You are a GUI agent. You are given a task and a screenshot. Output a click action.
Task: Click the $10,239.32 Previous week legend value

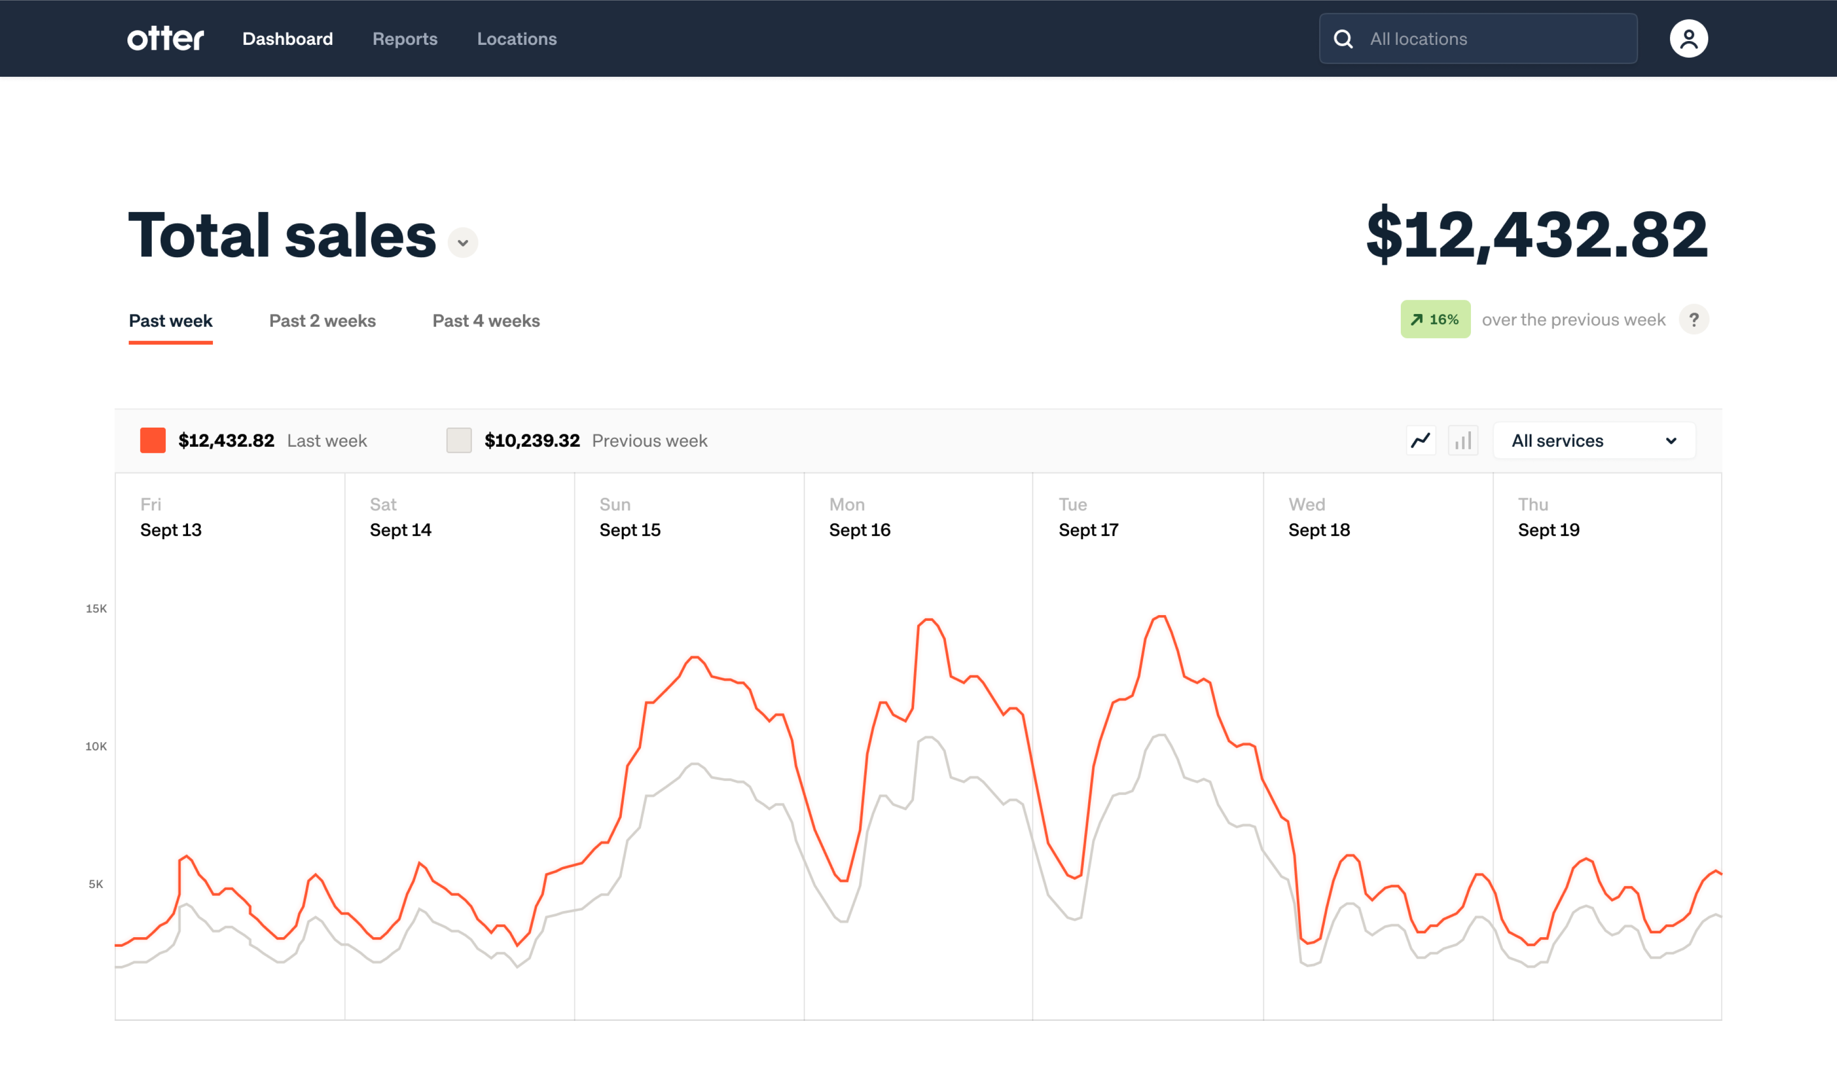pos(532,440)
